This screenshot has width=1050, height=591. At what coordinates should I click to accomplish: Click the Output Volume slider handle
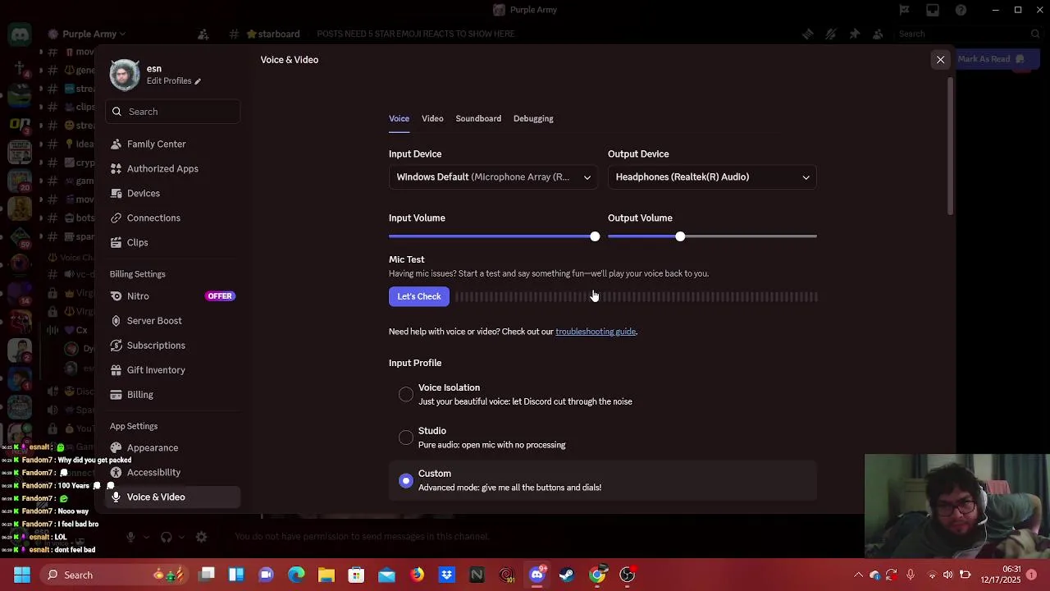(x=680, y=236)
